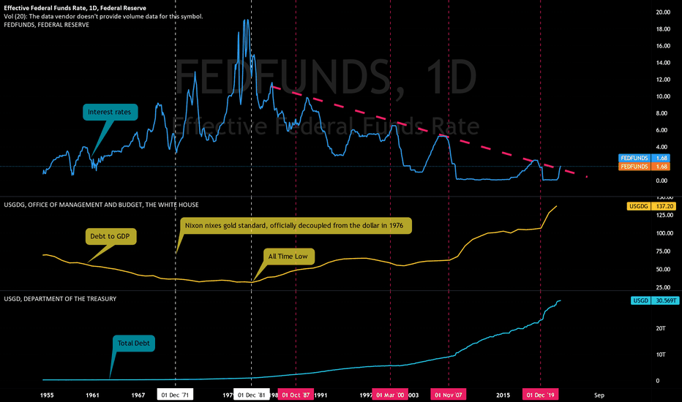682x402 pixels.
Task: Select the 10T value on debt axis
Action: (x=661, y=354)
